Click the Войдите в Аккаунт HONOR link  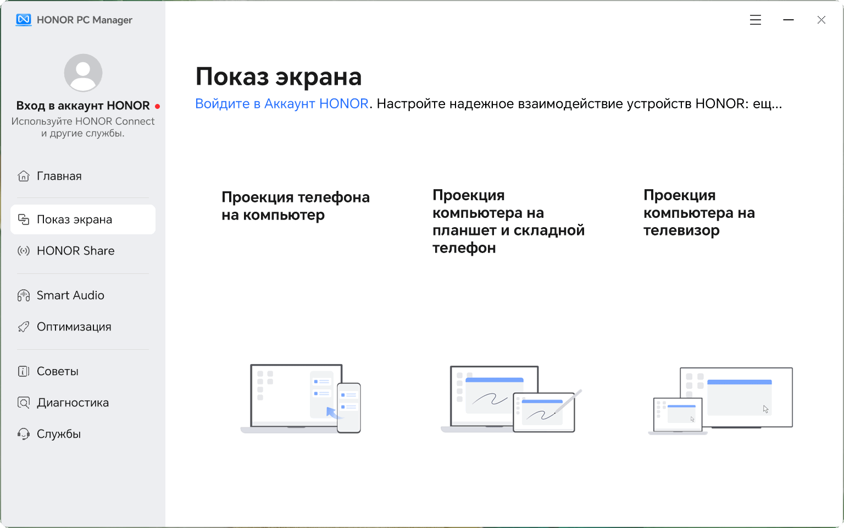[282, 104]
